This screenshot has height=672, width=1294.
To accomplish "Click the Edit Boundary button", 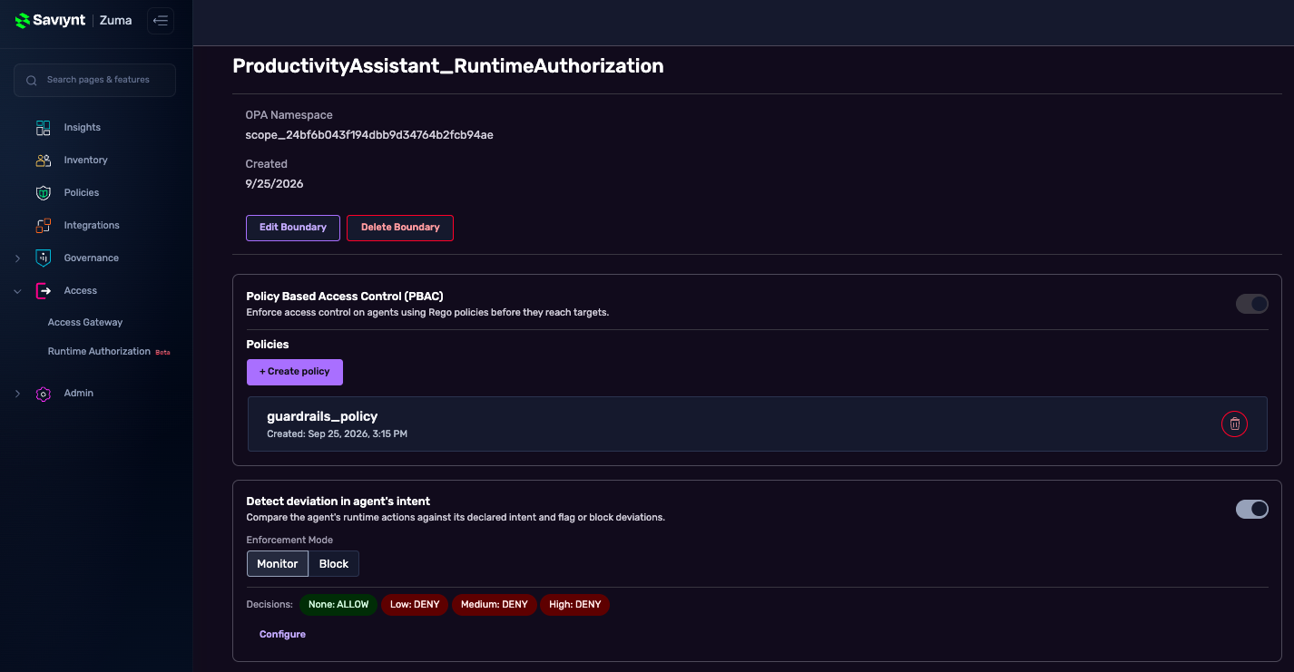I will coord(293,228).
